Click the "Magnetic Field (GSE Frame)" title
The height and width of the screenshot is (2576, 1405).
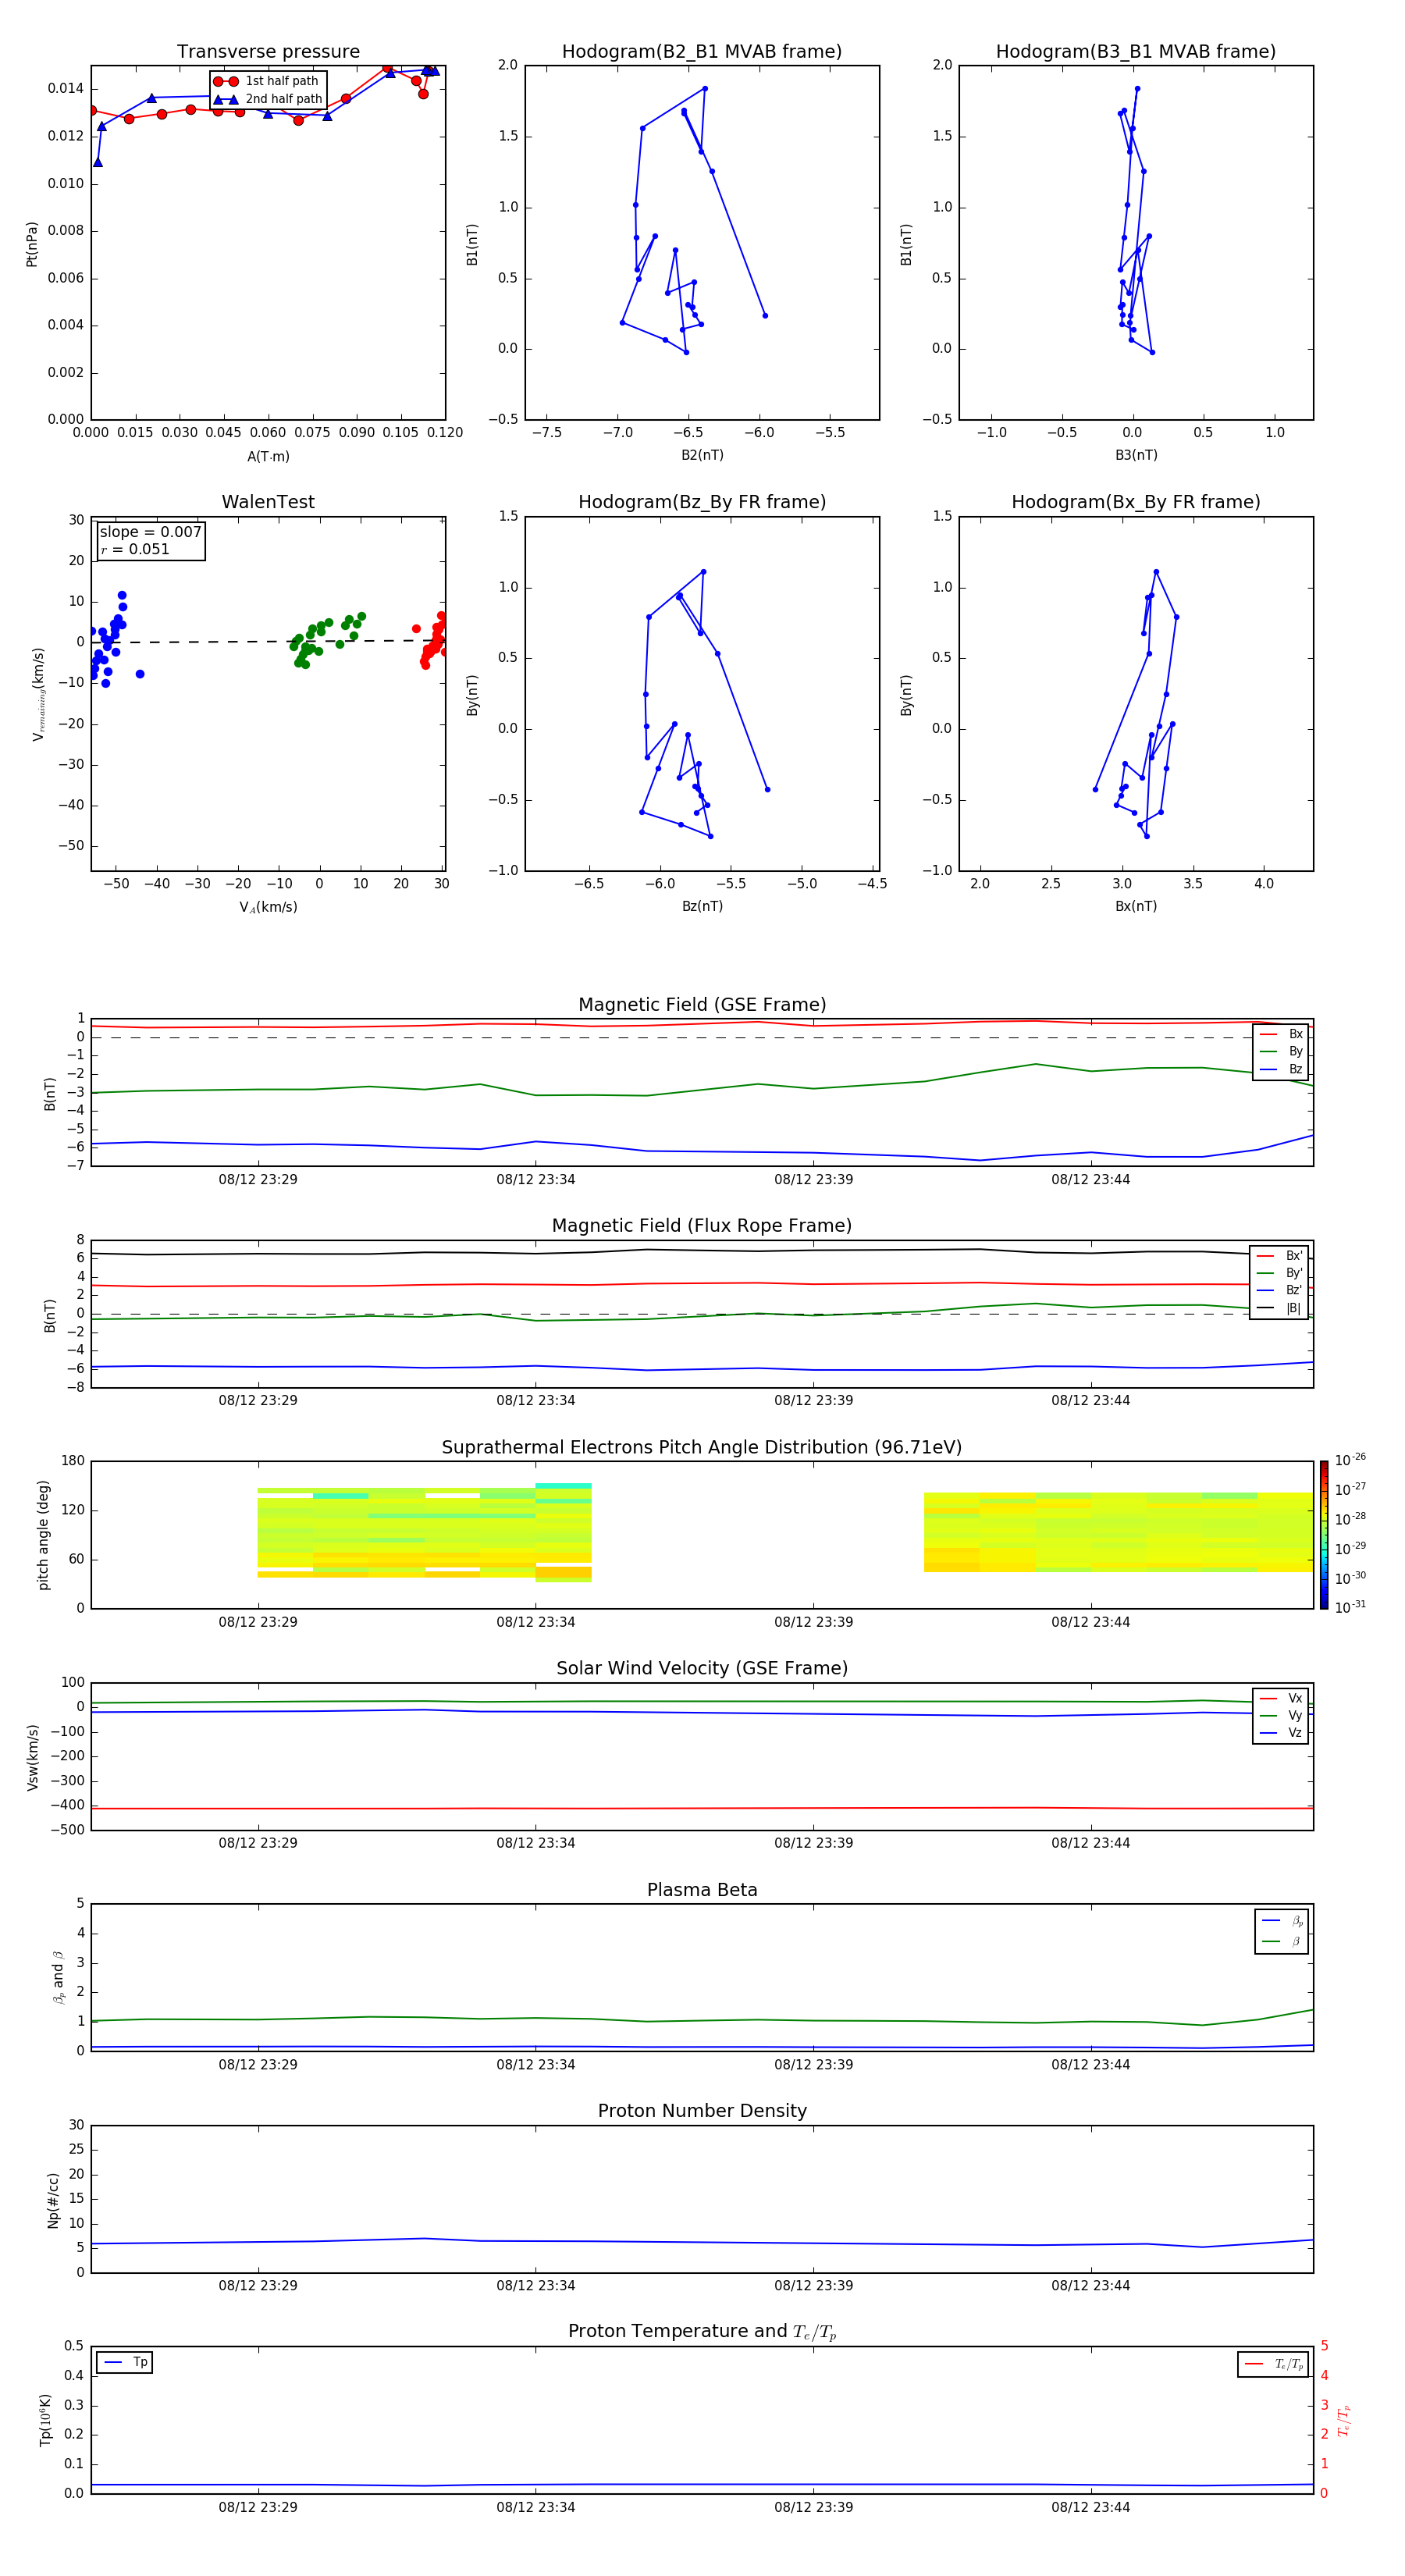(702, 1005)
